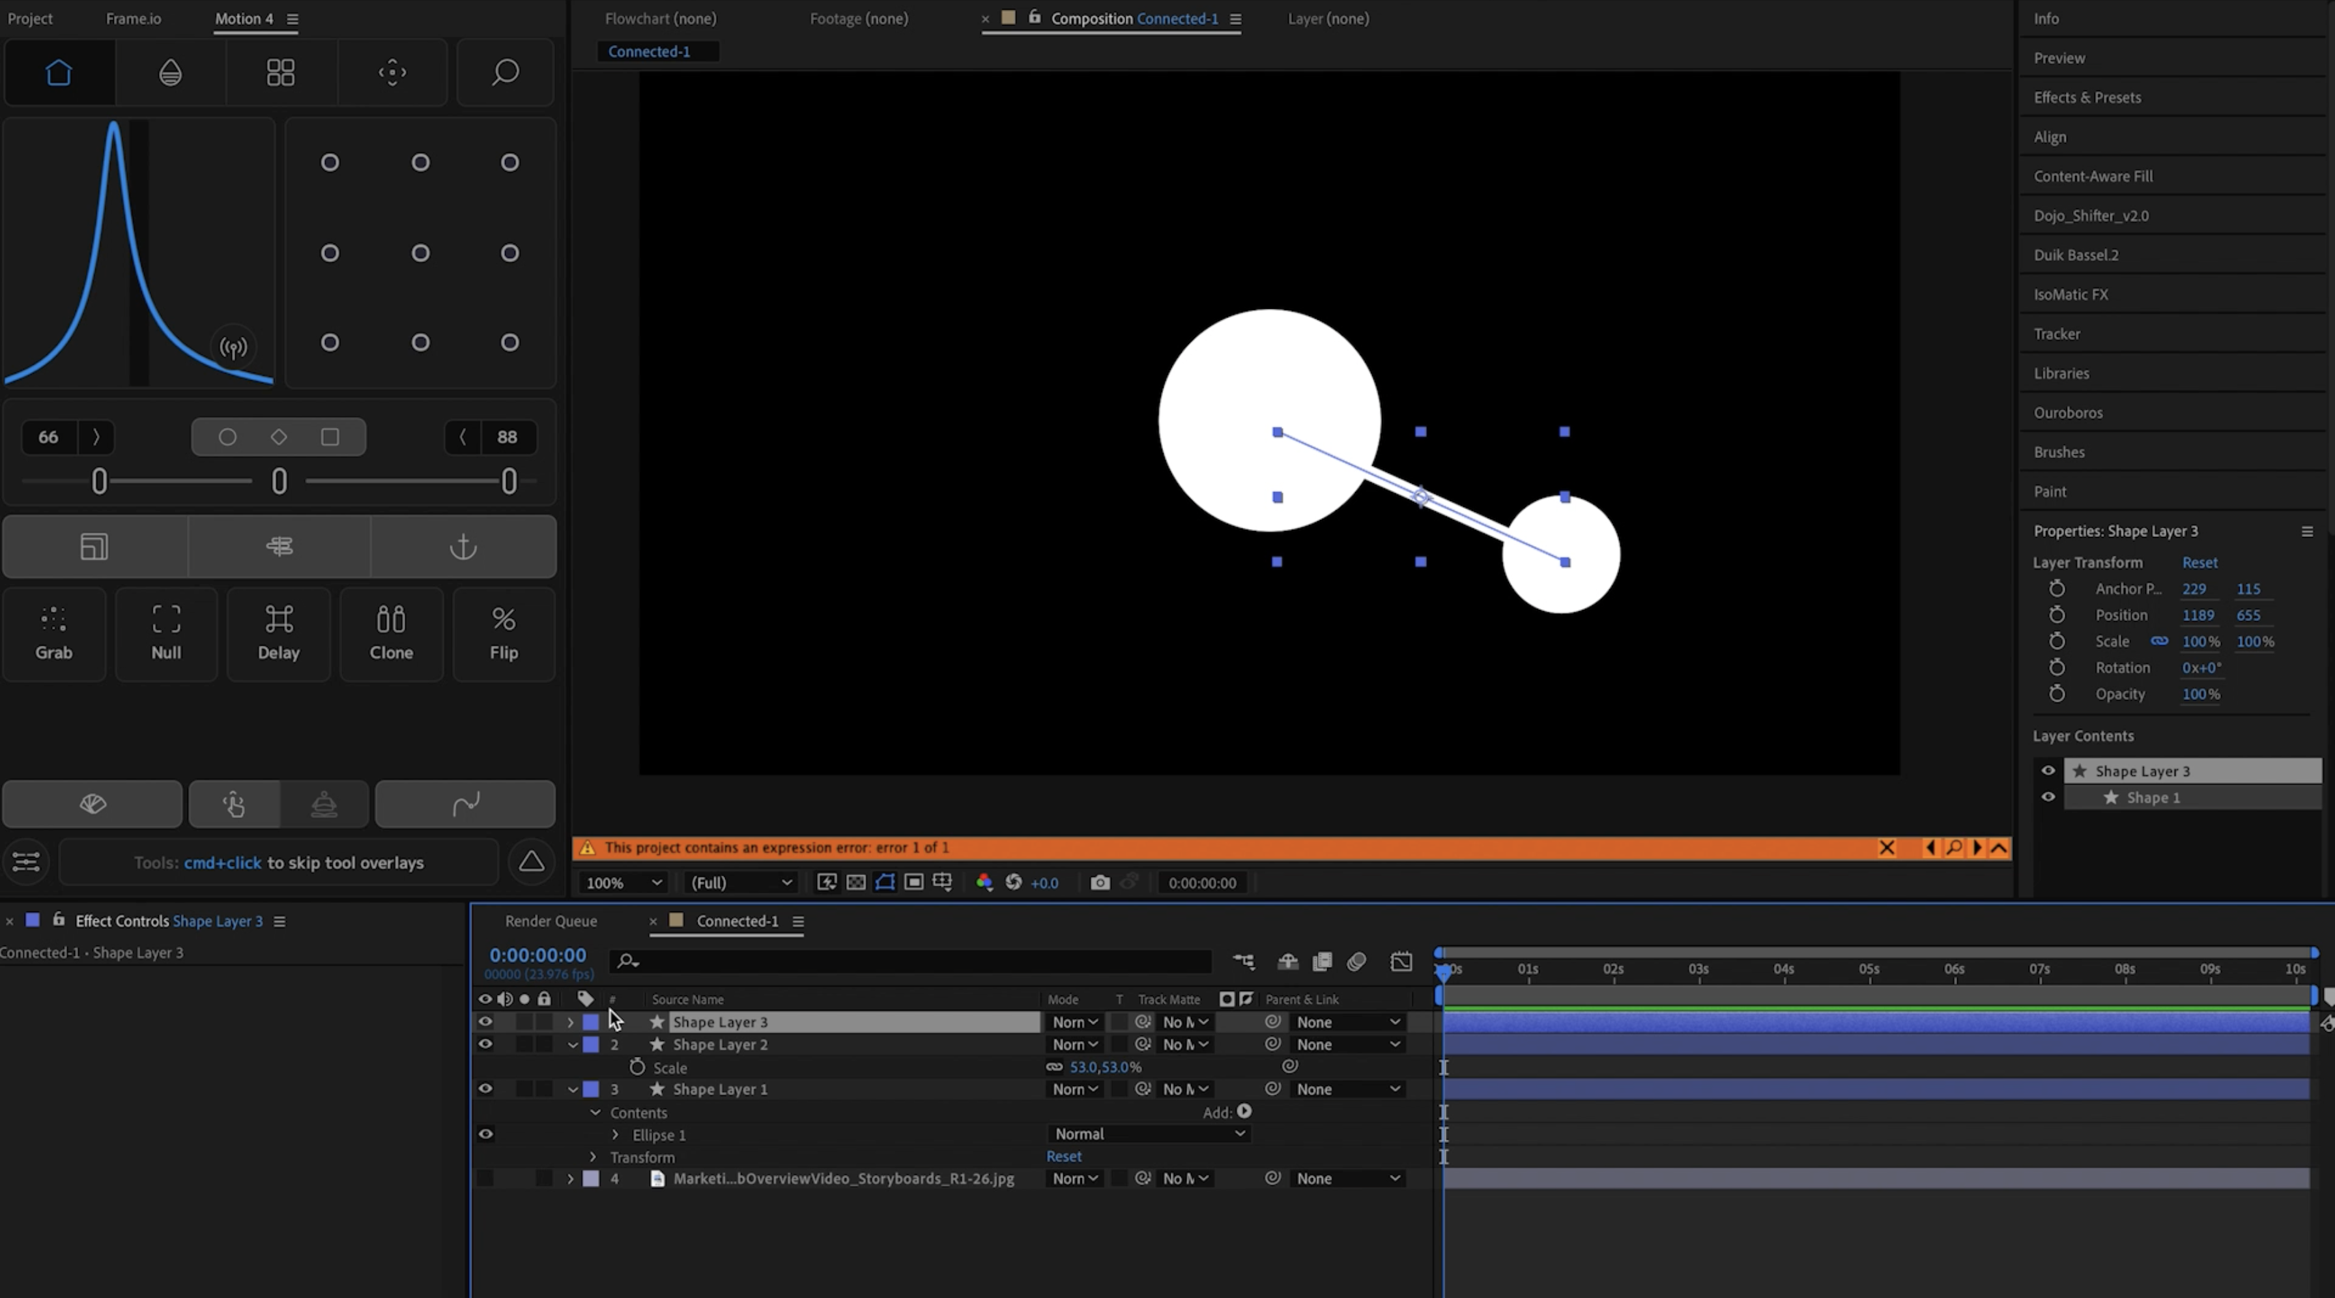2335x1298 pixels.
Task: Select the square keyframe shape option
Action: click(330, 437)
